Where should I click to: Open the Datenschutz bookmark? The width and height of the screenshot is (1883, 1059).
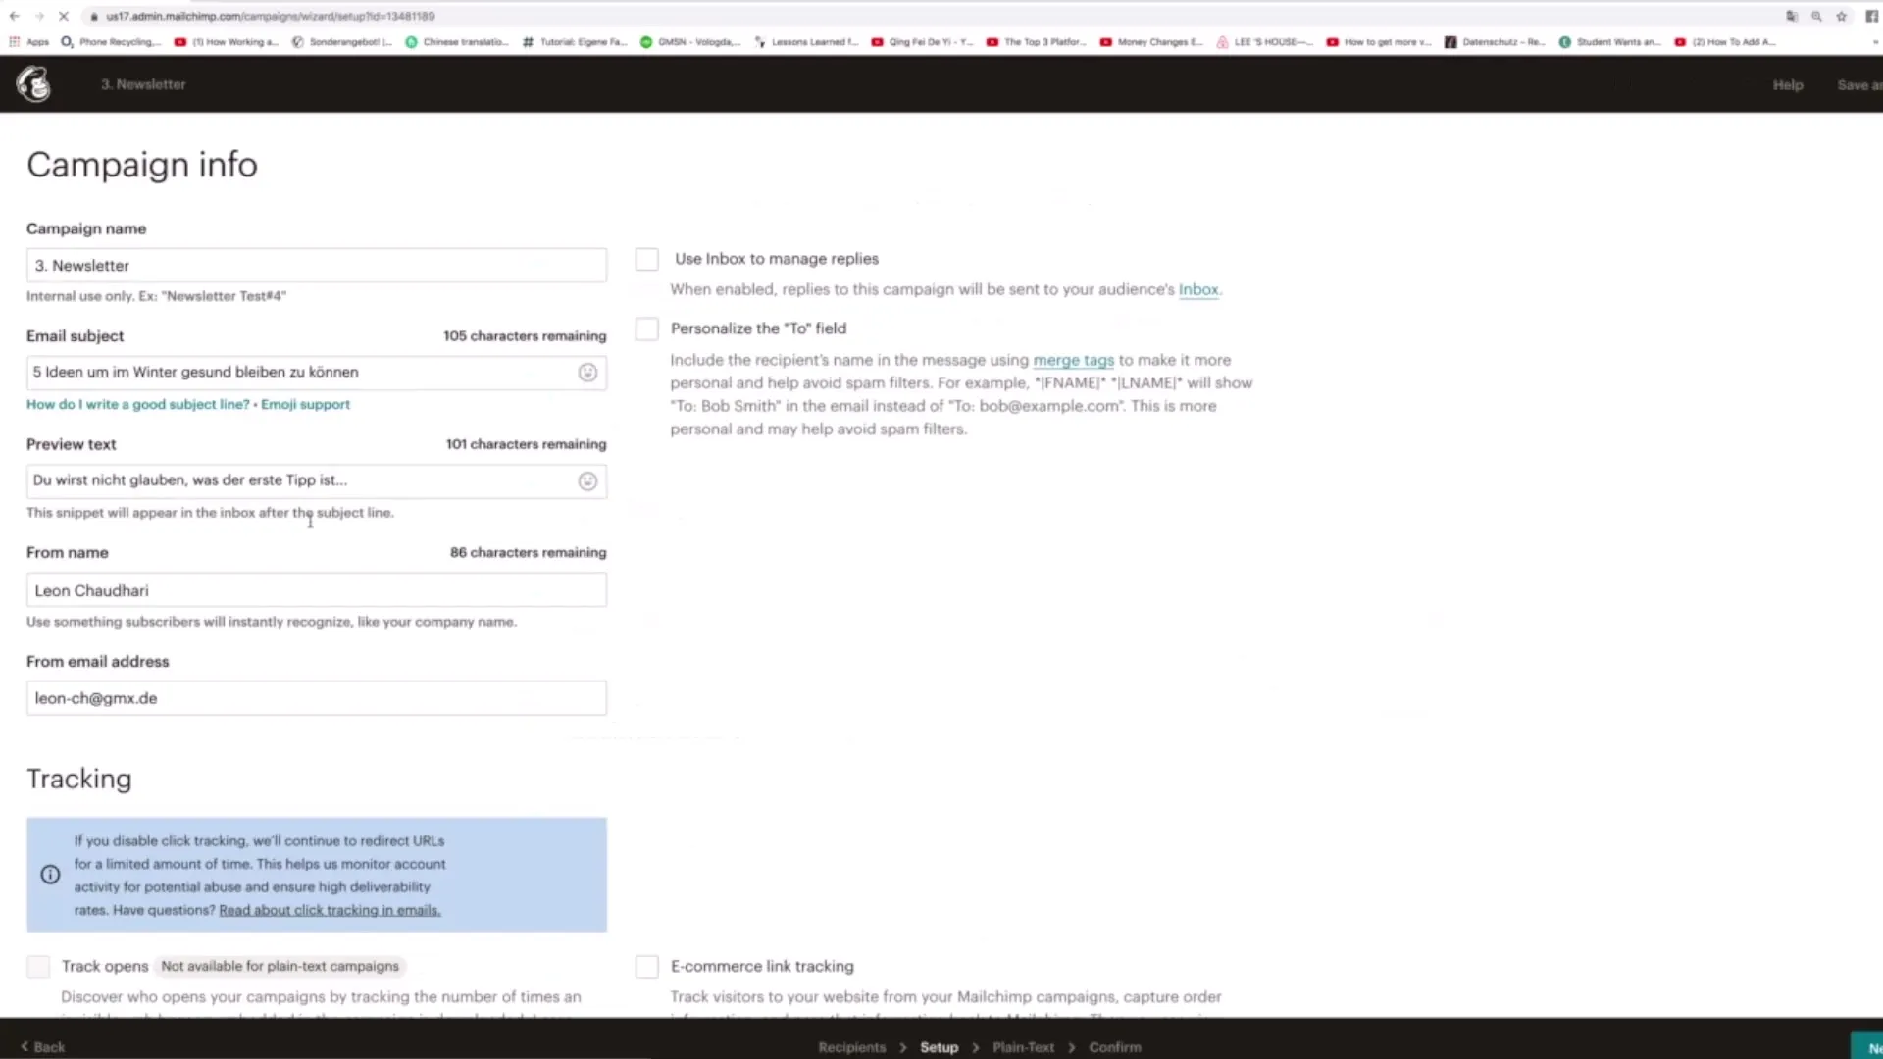pos(1496,42)
